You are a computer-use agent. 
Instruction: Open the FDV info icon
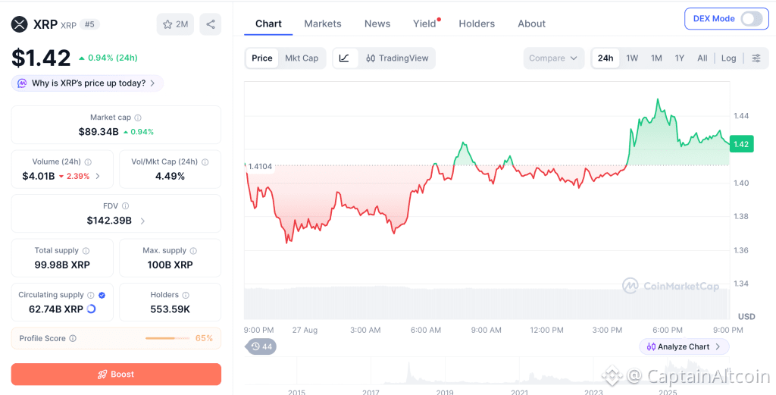(126, 206)
